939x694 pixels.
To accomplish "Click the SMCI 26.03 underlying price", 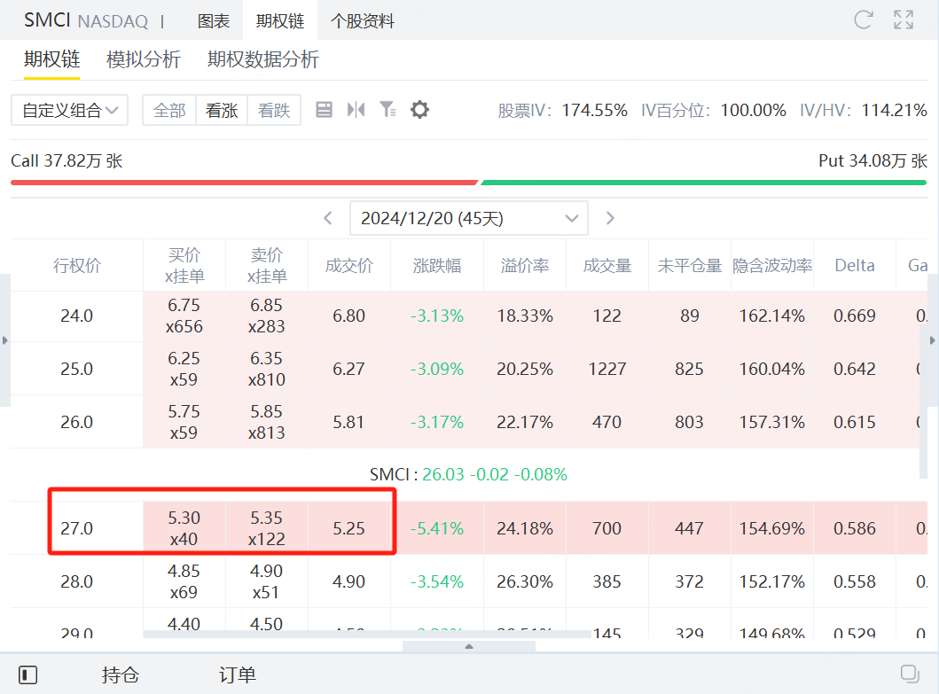I will 468,474.
